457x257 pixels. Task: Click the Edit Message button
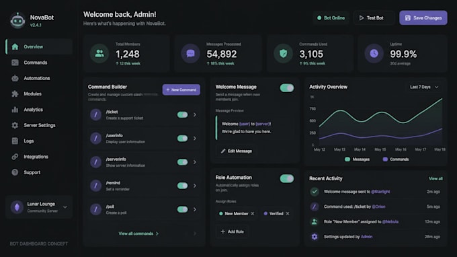coord(237,151)
